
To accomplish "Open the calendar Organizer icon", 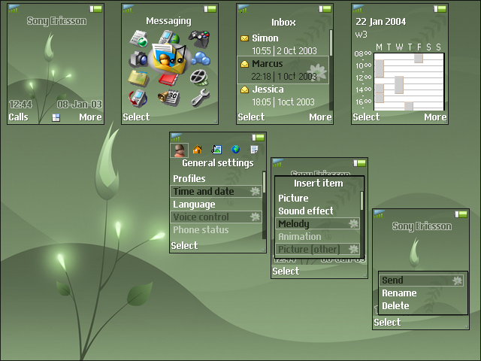I will [x=168, y=98].
